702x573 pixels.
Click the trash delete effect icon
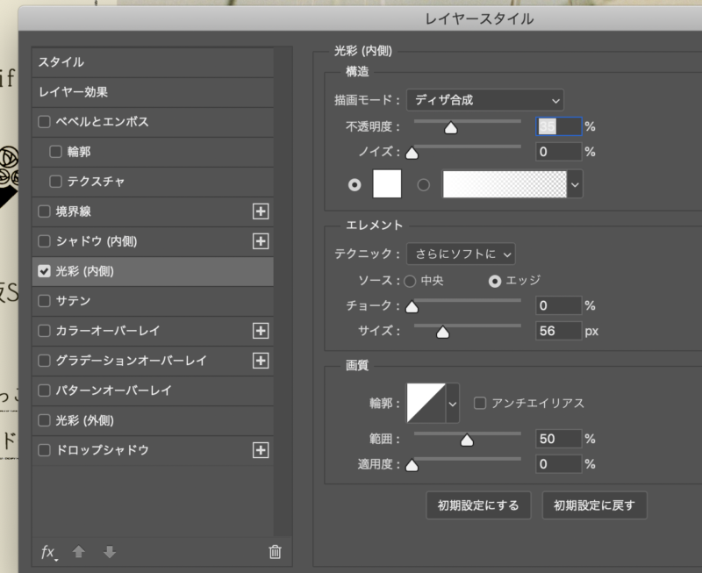pyautogui.click(x=275, y=552)
